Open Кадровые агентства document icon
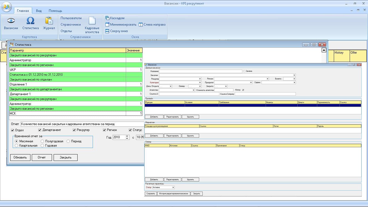The width and height of the screenshot is (368, 207). [x=92, y=21]
